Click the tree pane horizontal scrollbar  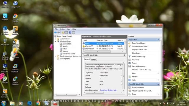point(66,95)
